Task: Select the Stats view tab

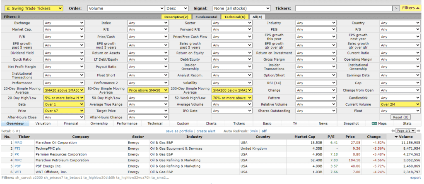Action: 407,123
